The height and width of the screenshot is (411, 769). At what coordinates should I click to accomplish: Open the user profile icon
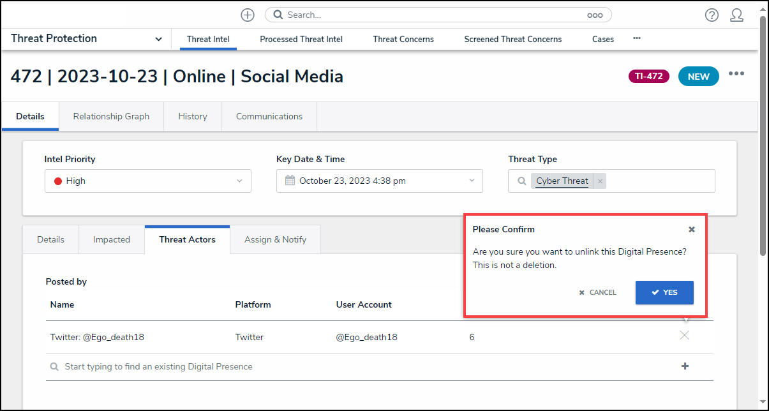(x=736, y=15)
